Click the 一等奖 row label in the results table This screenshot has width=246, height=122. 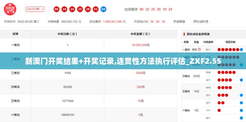click(15, 45)
